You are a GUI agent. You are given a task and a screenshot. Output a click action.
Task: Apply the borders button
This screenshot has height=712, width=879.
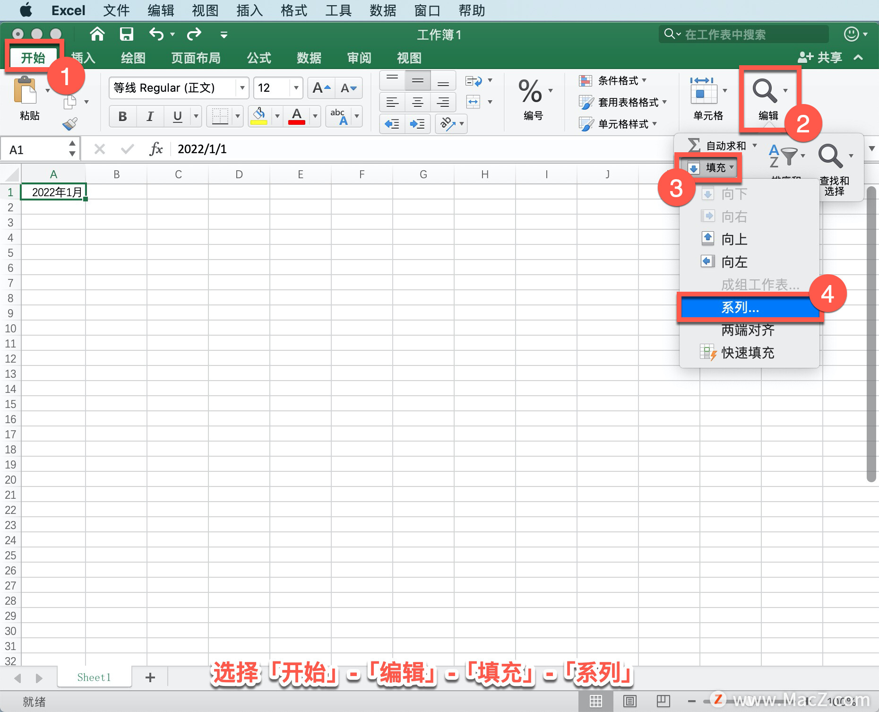click(x=220, y=116)
